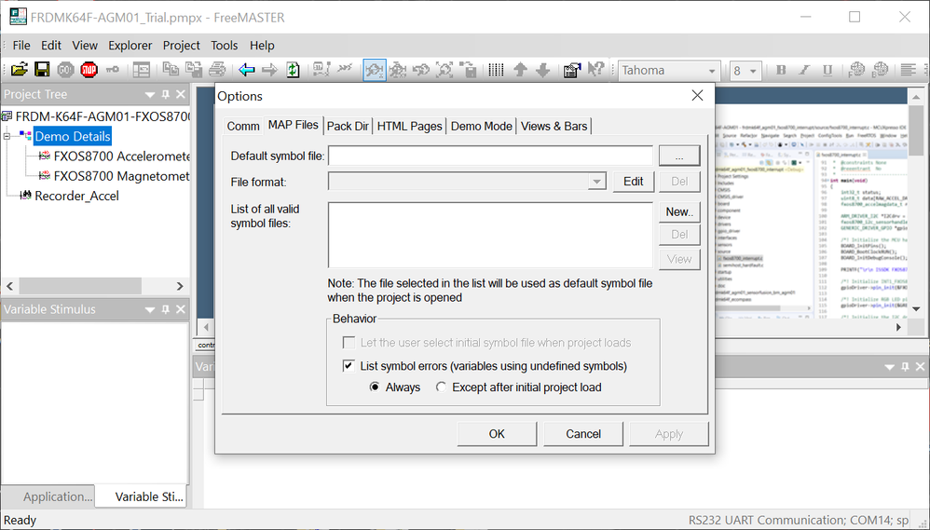Refresh the page with the green arrows icon

pyautogui.click(x=293, y=70)
